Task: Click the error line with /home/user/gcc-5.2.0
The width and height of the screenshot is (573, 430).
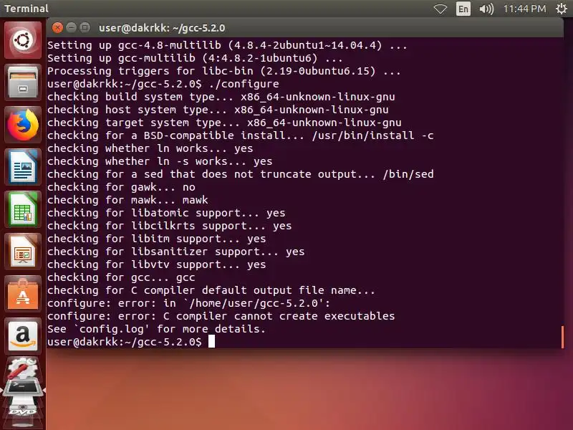Action: (x=188, y=303)
